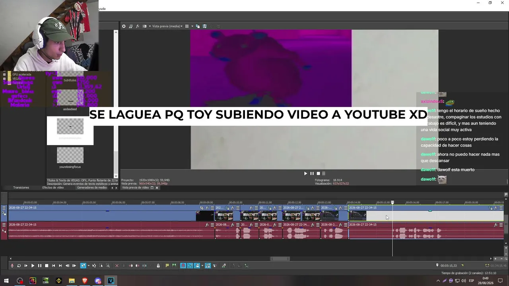Pause from the video preview window controls

coord(312,174)
